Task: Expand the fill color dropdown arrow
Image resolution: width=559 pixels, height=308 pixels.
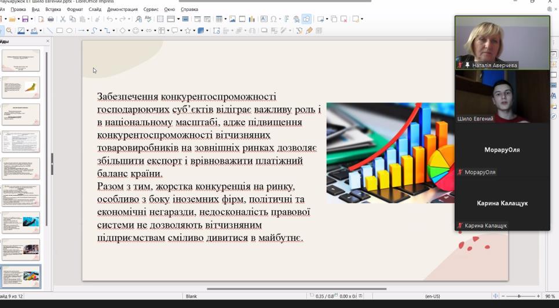Action: [x=41, y=31]
